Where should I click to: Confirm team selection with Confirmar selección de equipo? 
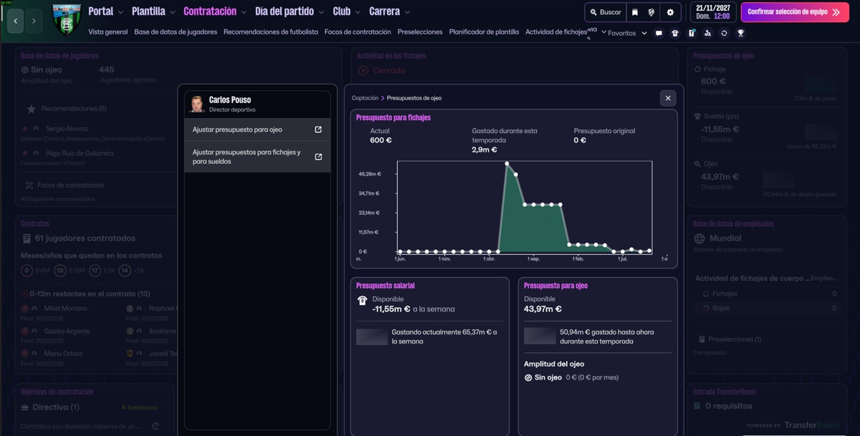[794, 12]
